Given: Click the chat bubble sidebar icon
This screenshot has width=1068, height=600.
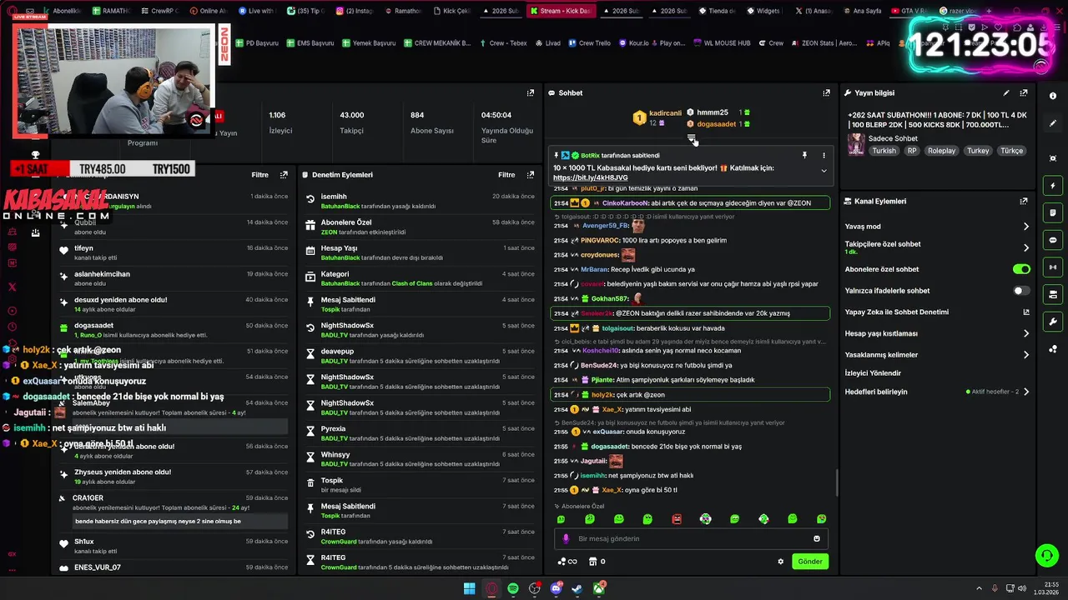Looking at the screenshot, I should coord(1053,240).
